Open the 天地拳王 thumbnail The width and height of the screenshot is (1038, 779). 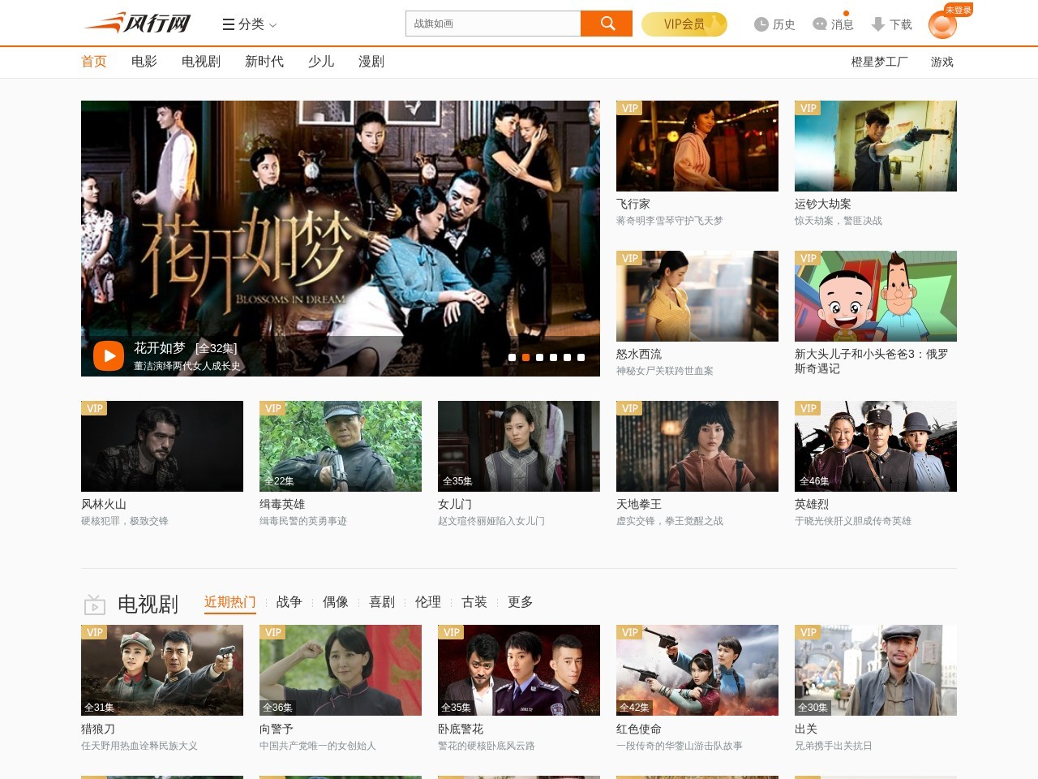click(x=697, y=446)
